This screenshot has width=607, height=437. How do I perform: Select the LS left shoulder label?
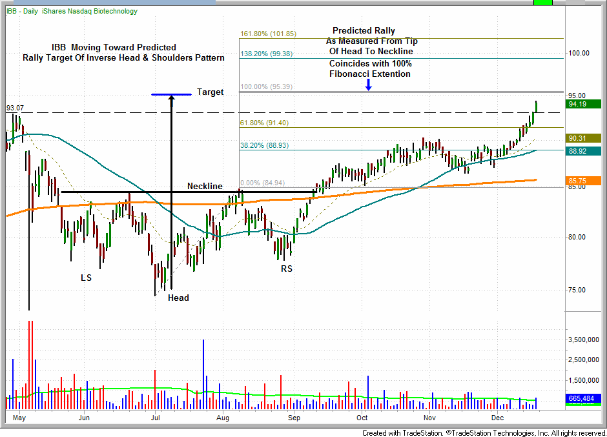(86, 278)
